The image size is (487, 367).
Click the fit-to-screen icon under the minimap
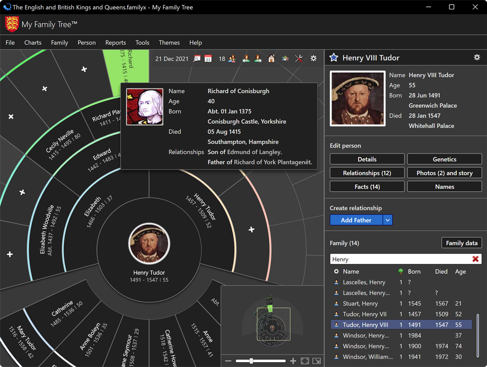coord(305,360)
